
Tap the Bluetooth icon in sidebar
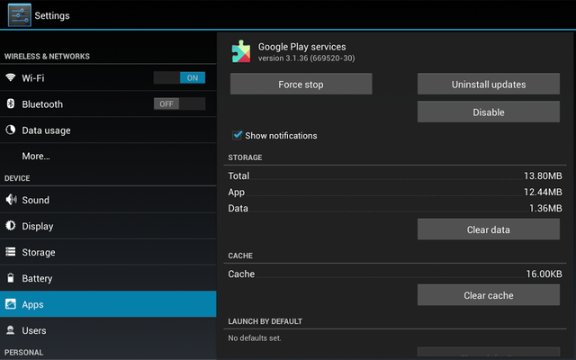(x=11, y=104)
